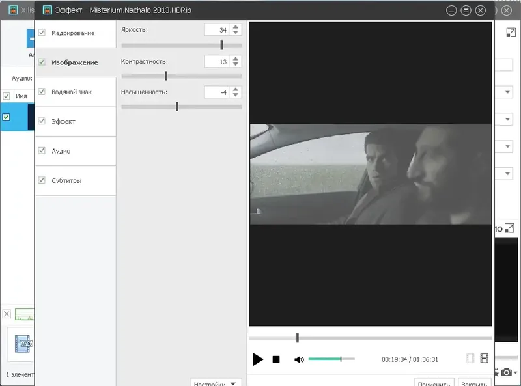Toggle the Водяной знак checkbox
The width and height of the screenshot is (521, 386).
42,92
